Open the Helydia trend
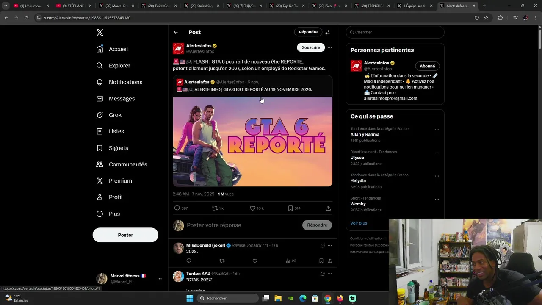Viewport: 542px width, 305px height. (x=358, y=181)
